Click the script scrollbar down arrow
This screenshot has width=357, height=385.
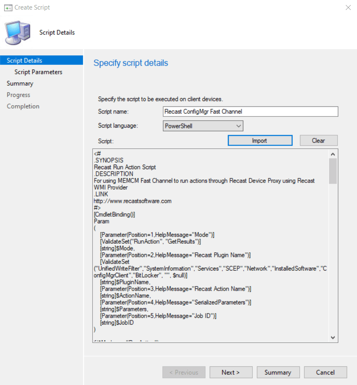(333, 337)
